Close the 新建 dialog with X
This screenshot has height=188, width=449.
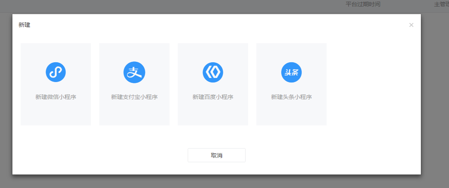411,25
